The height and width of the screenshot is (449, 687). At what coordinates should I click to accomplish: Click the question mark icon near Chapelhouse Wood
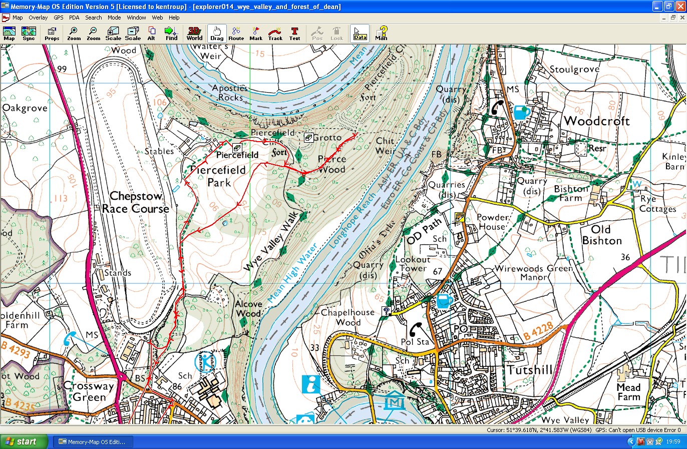[386, 311]
